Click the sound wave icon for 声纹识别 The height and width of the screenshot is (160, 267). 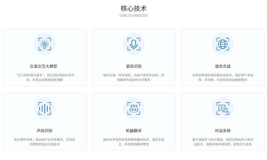tap(45, 109)
